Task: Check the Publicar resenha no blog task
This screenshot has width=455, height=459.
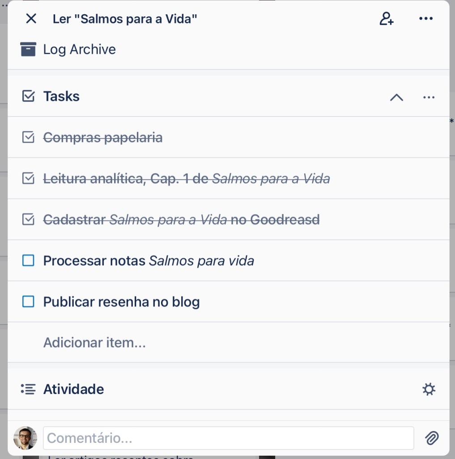Action: coord(28,302)
